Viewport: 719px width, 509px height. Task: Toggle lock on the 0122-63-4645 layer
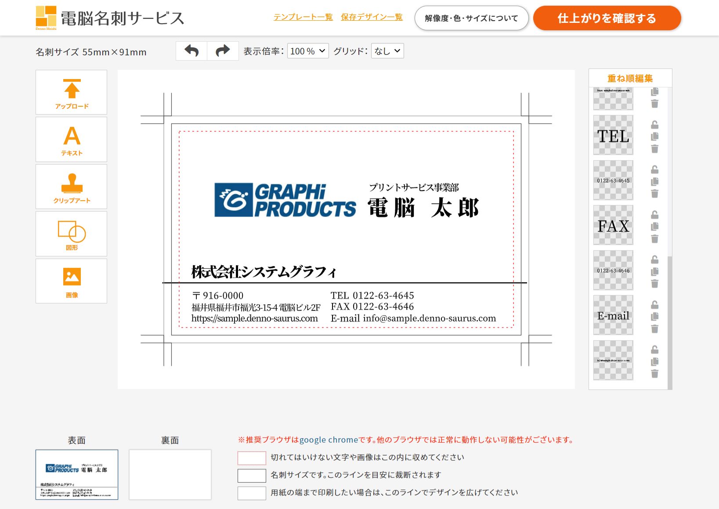654,170
